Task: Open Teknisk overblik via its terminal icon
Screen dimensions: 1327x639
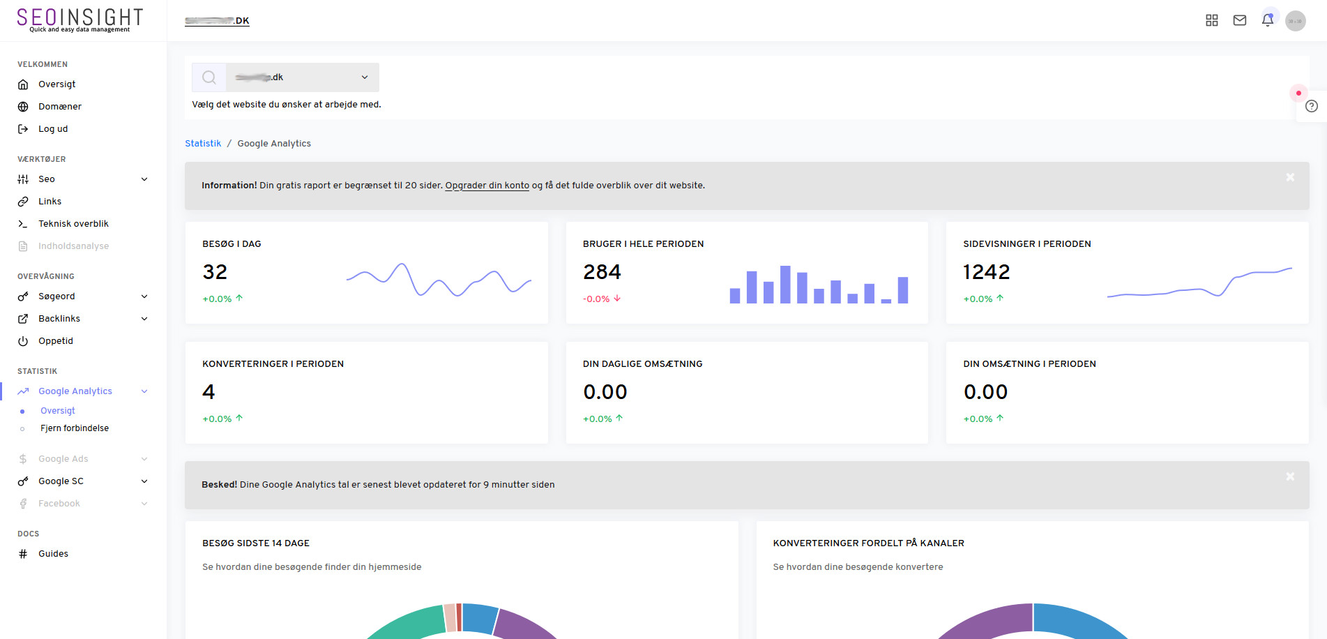Action: 23,223
